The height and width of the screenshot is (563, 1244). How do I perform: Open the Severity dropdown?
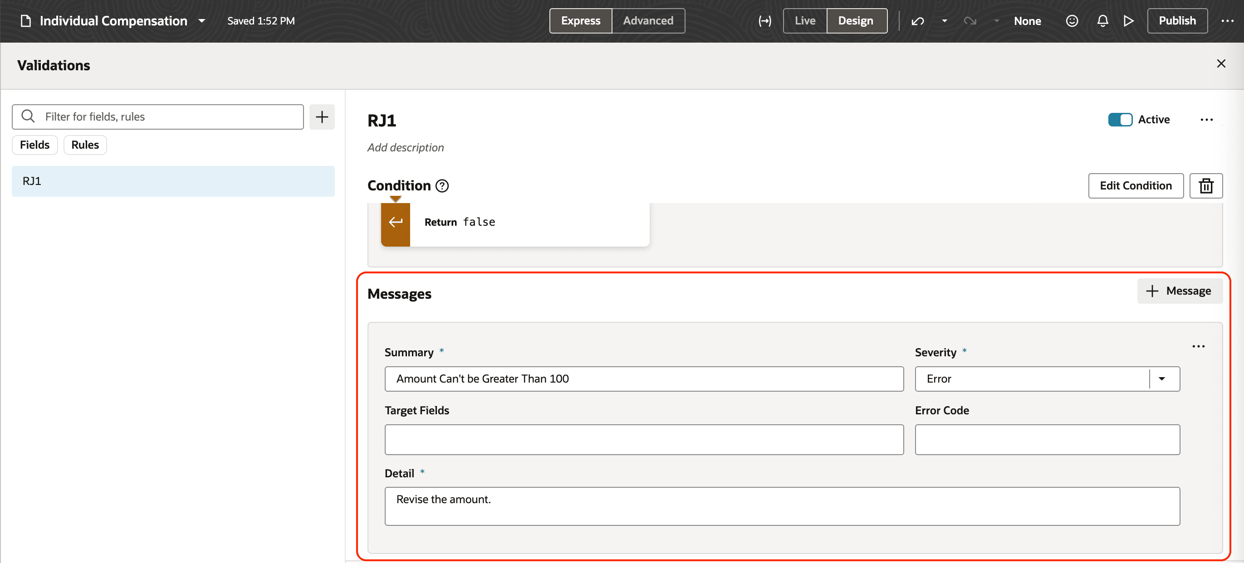click(x=1163, y=379)
